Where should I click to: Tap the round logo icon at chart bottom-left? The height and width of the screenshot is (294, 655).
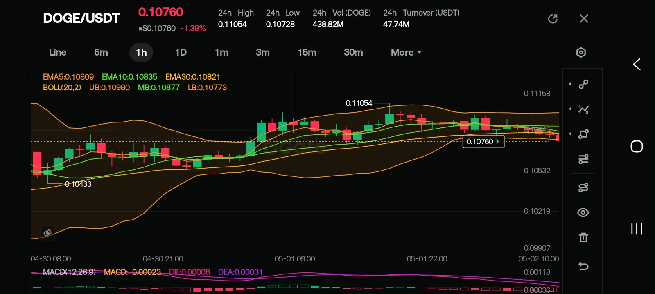47,232
